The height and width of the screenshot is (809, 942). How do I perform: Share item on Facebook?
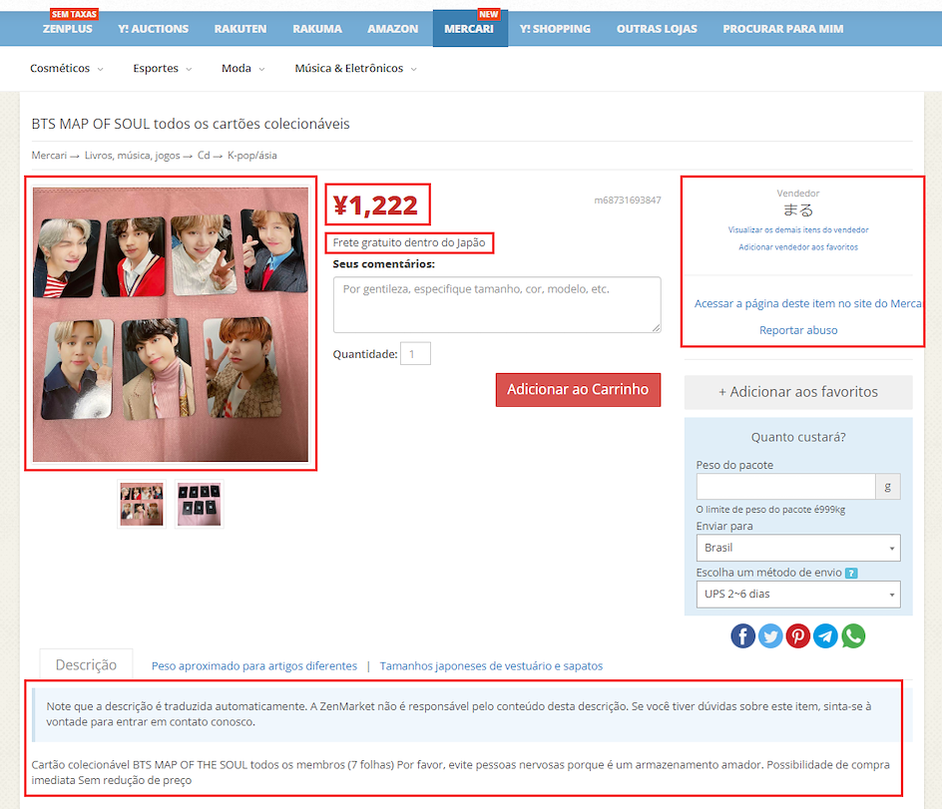(742, 636)
